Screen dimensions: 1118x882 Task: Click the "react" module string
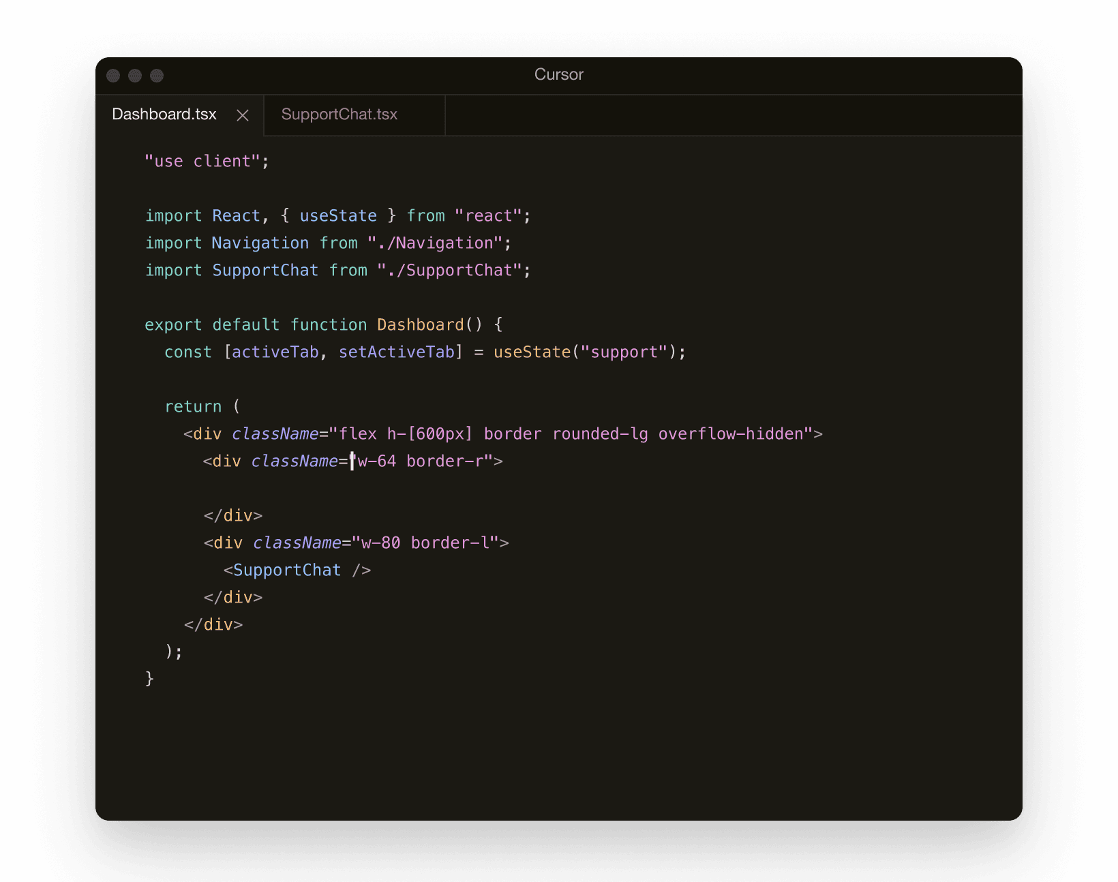coord(488,216)
